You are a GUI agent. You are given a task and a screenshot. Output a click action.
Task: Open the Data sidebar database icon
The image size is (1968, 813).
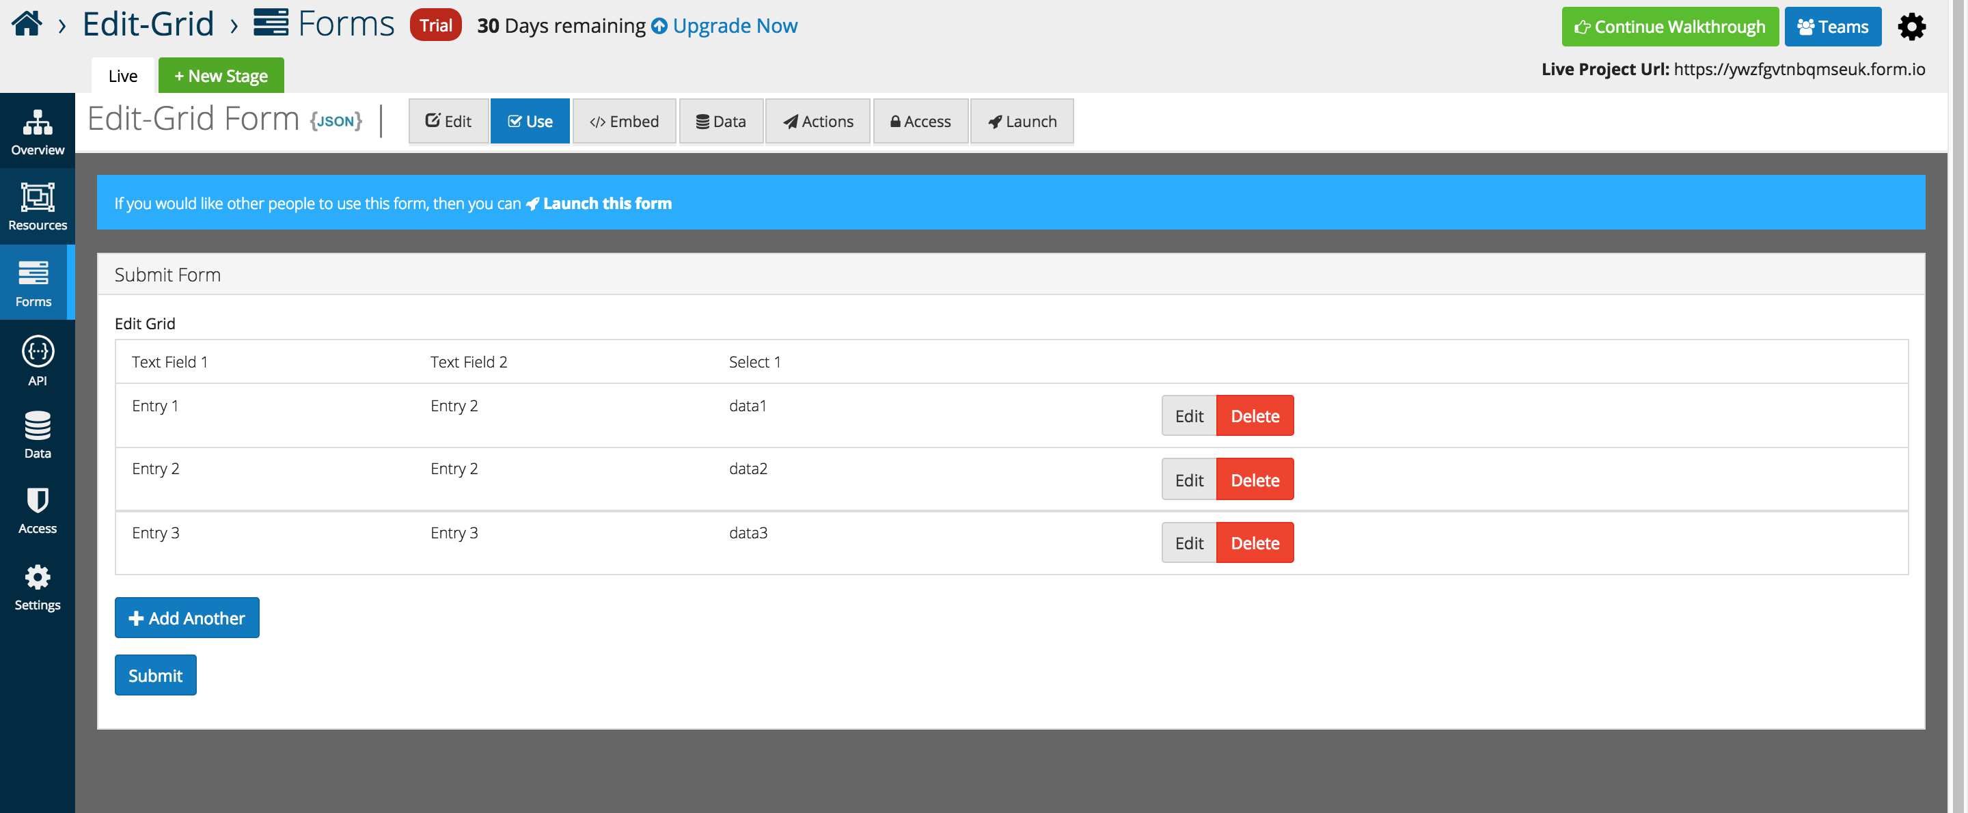(x=38, y=426)
